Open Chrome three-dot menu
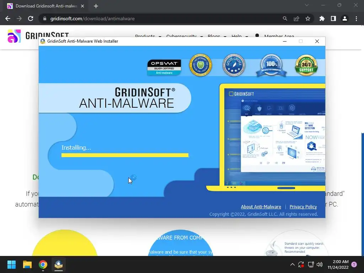Screen dimensions: 364x273 point(356,18)
